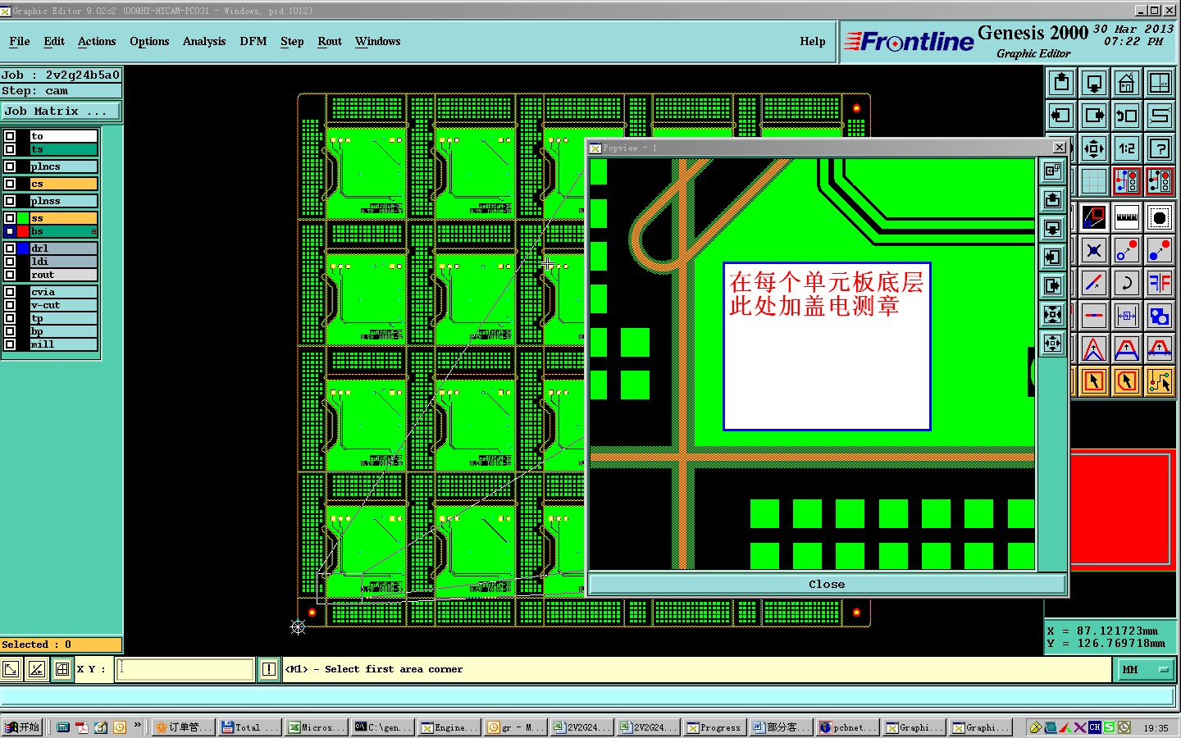Open the Rout menu
The image size is (1181, 738).
[330, 42]
